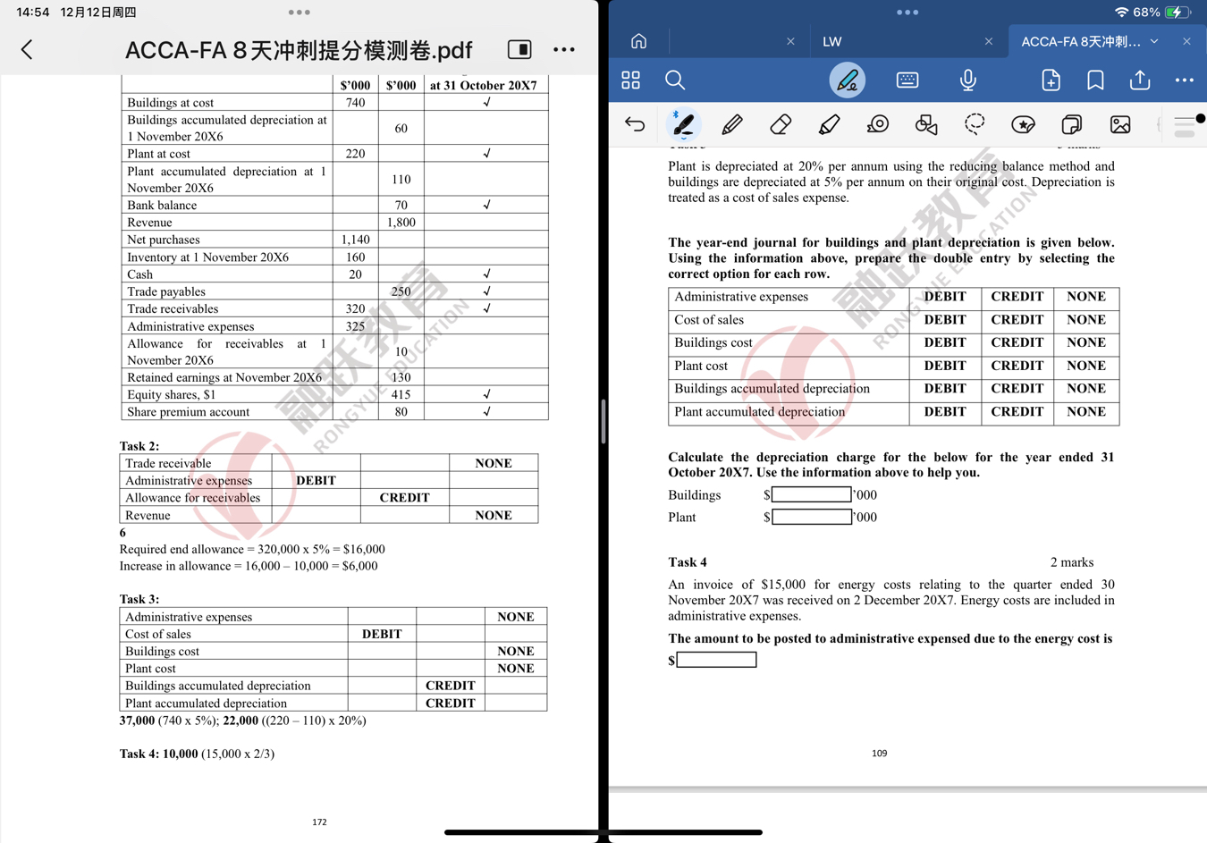Go to the notes app home screen
1207x843 pixels.
(638, 41)
